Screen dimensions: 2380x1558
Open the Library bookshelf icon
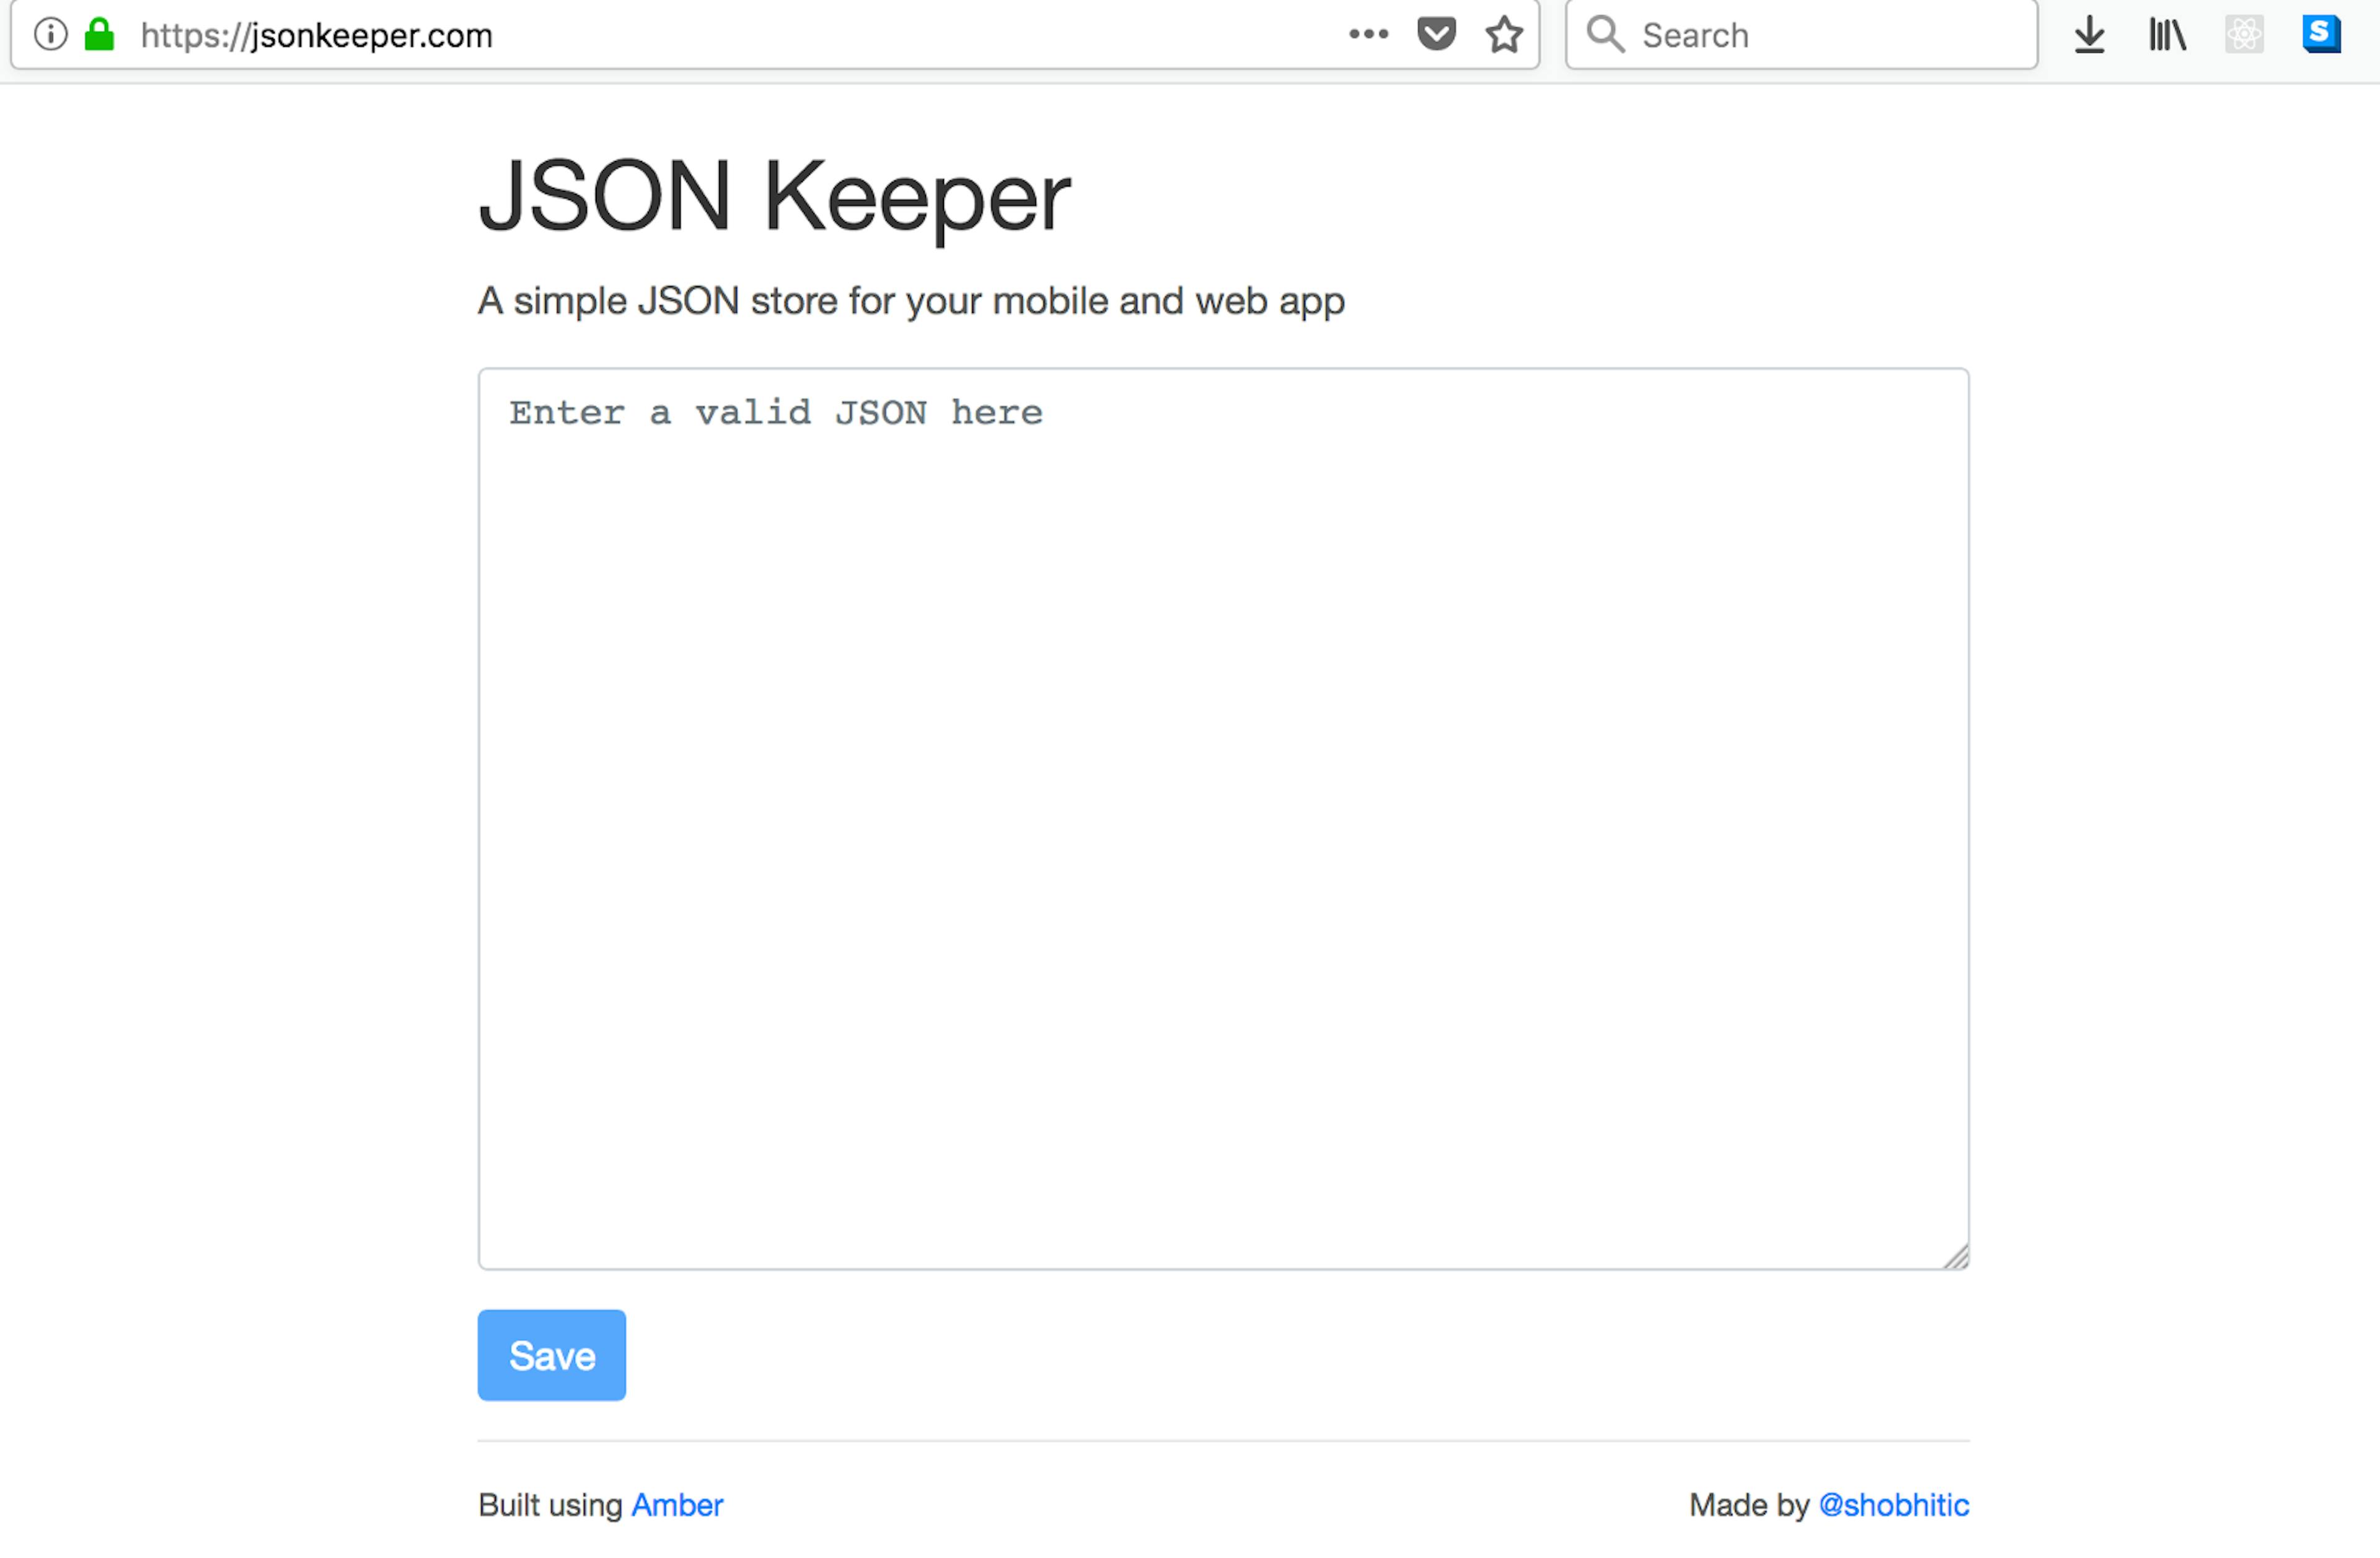pos(2167,35)
